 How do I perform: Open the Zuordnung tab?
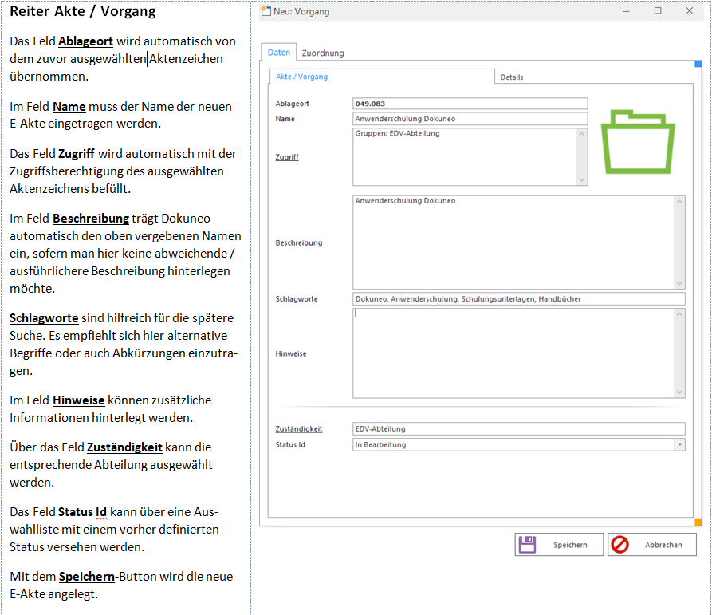click(x=323, y=53)
